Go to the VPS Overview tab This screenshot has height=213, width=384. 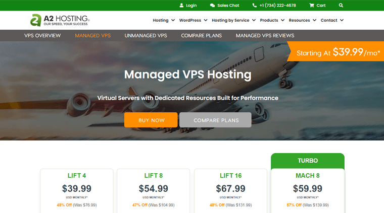(42, 36)
